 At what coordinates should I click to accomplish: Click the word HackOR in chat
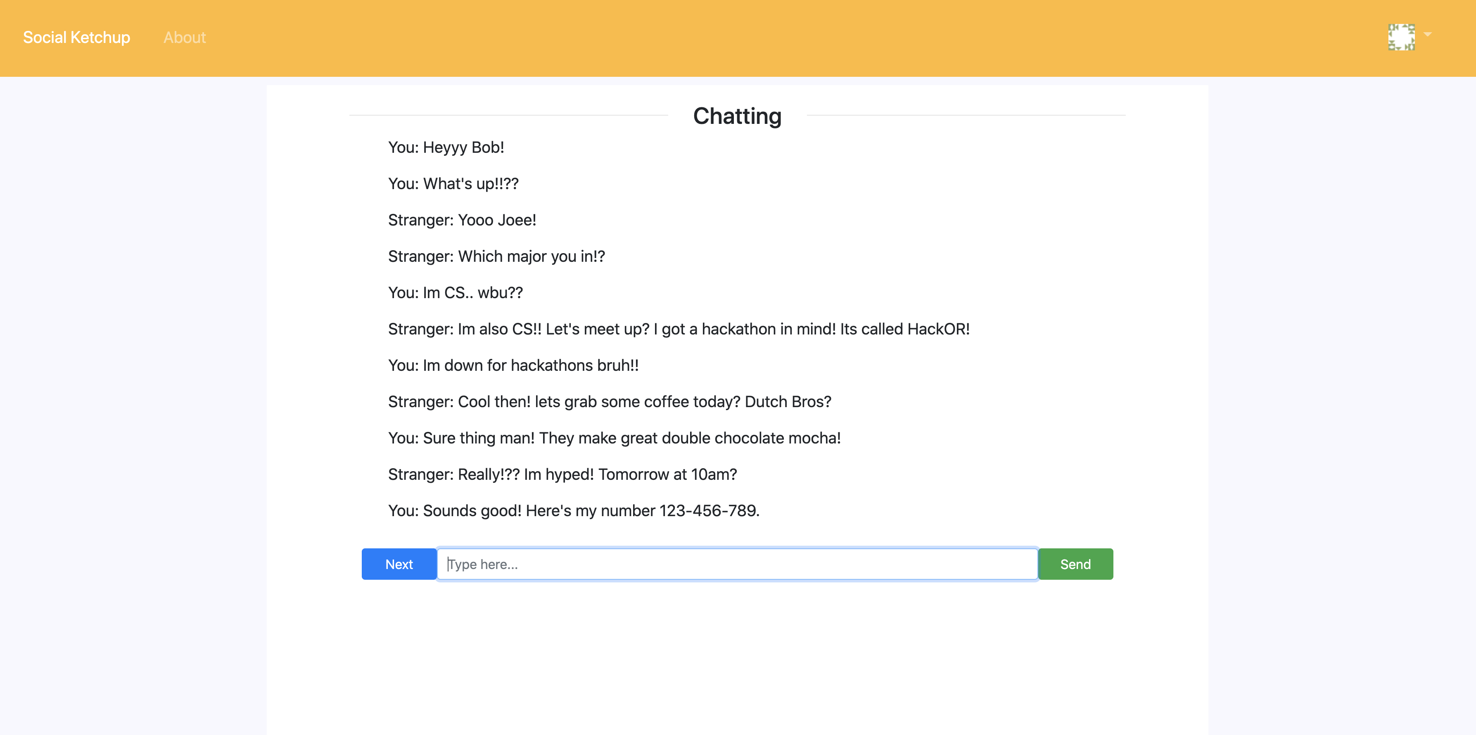937,330
